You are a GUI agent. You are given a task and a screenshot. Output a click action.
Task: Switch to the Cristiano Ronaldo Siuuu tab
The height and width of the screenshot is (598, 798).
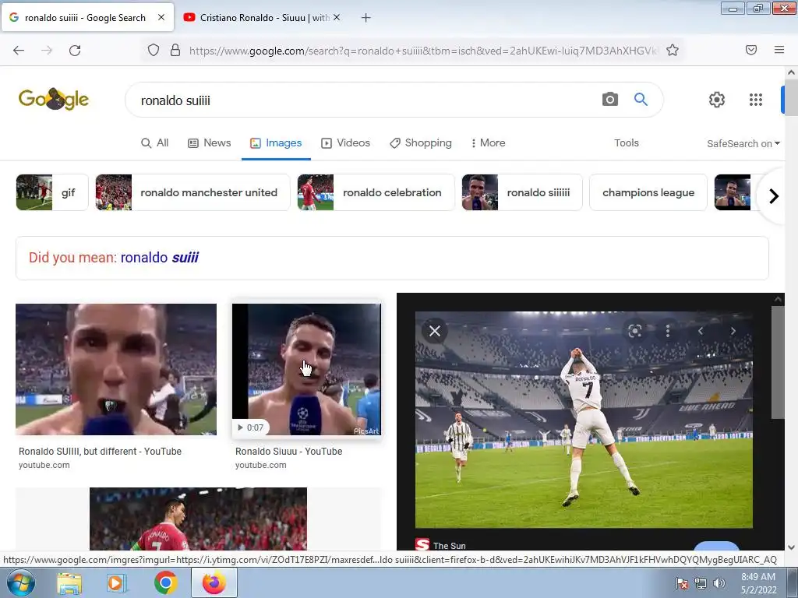point(262,18)
